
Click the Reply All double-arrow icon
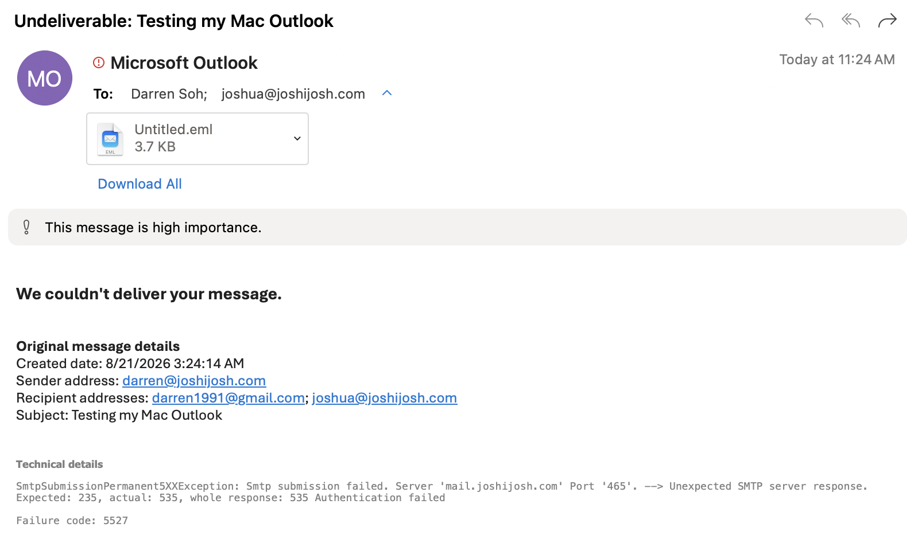(851, 21)
